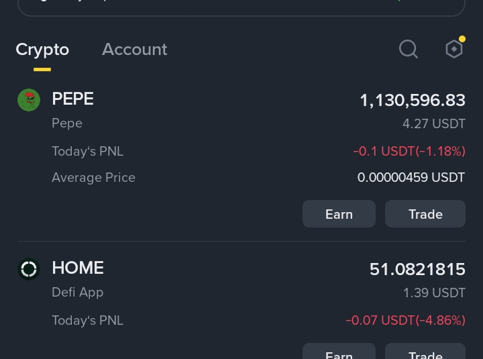Tap the PEPE frog coin icon
The height and width of the screenshot is (359, 483).
point(29,100)
